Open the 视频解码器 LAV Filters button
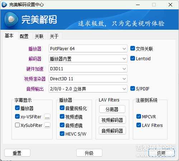The image size is (179, 161). 112,120
